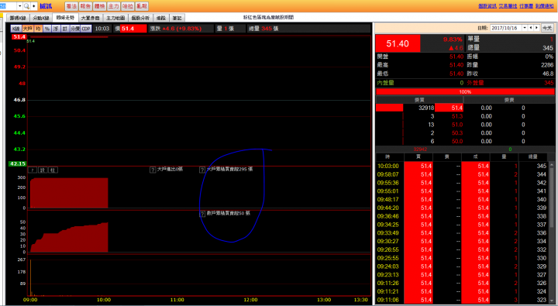
Task: Click the 體檢 button
Action: [x=100, y=6]
